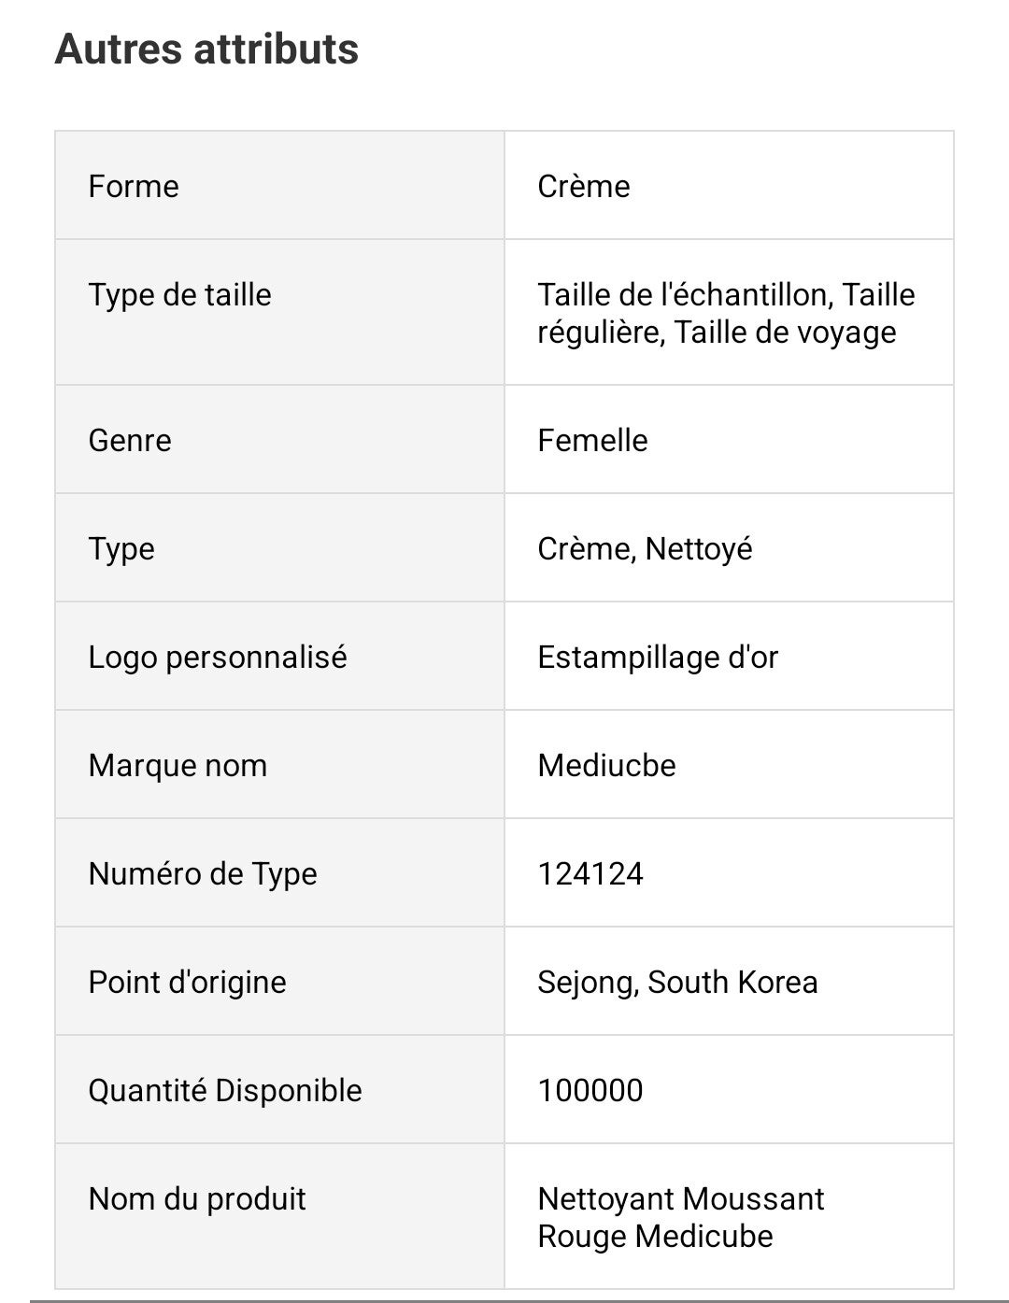Select the "Quantité Disponible" label
1009x1303 pixels.
pos(225,1091)
